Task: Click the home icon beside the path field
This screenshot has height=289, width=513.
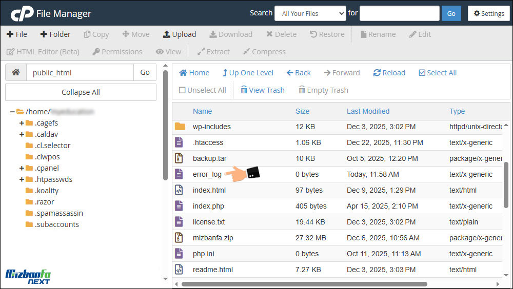Action: (16, 73)
